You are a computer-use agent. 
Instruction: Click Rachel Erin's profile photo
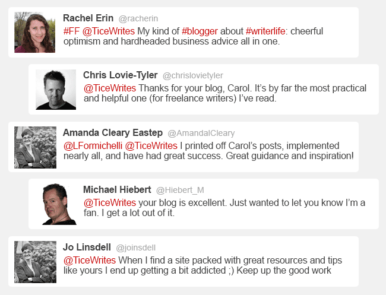tap(35, 33)
